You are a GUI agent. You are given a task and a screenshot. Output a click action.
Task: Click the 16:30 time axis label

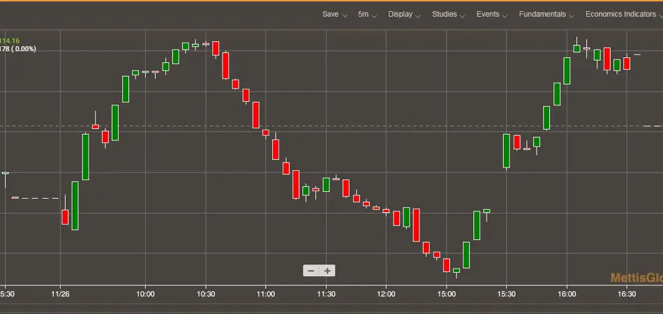[627, 294]
